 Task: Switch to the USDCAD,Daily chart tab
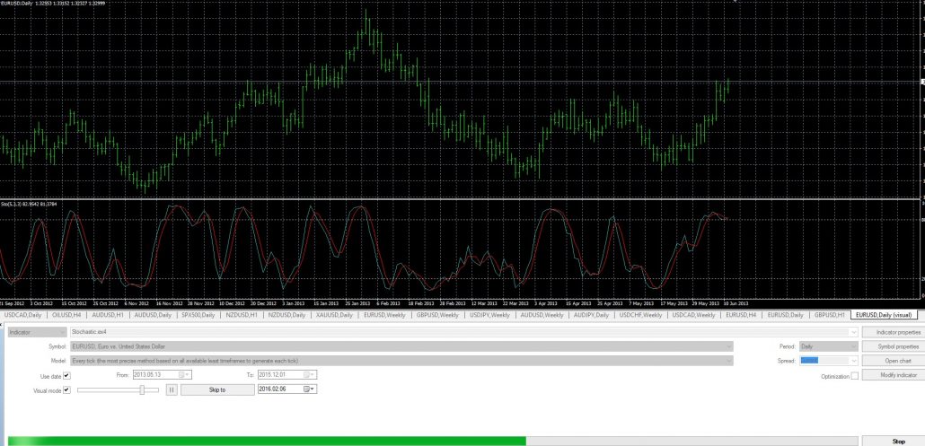click(x=23, y=315)
